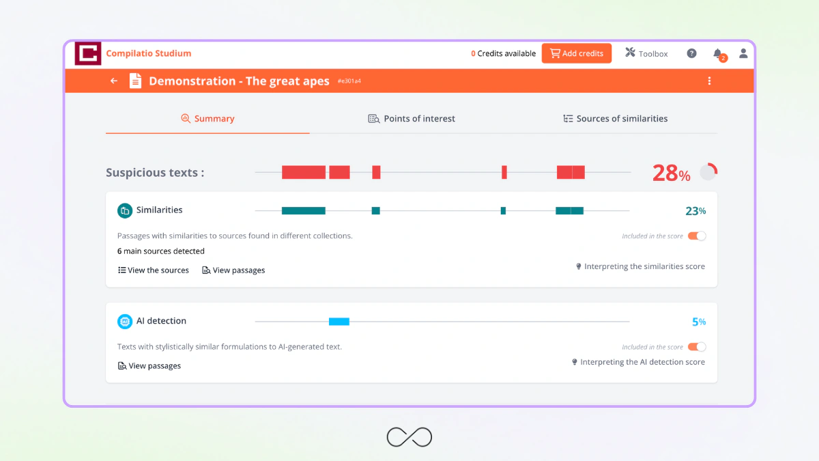
Task: Open the three-dot options menu
Action: click(x=709, y=81)
